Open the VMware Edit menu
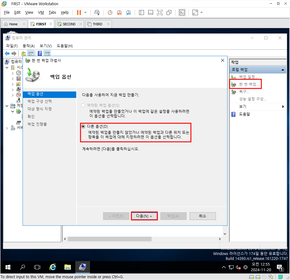The width and height of the screenshot is (290, 280). [x=17, y=13]
